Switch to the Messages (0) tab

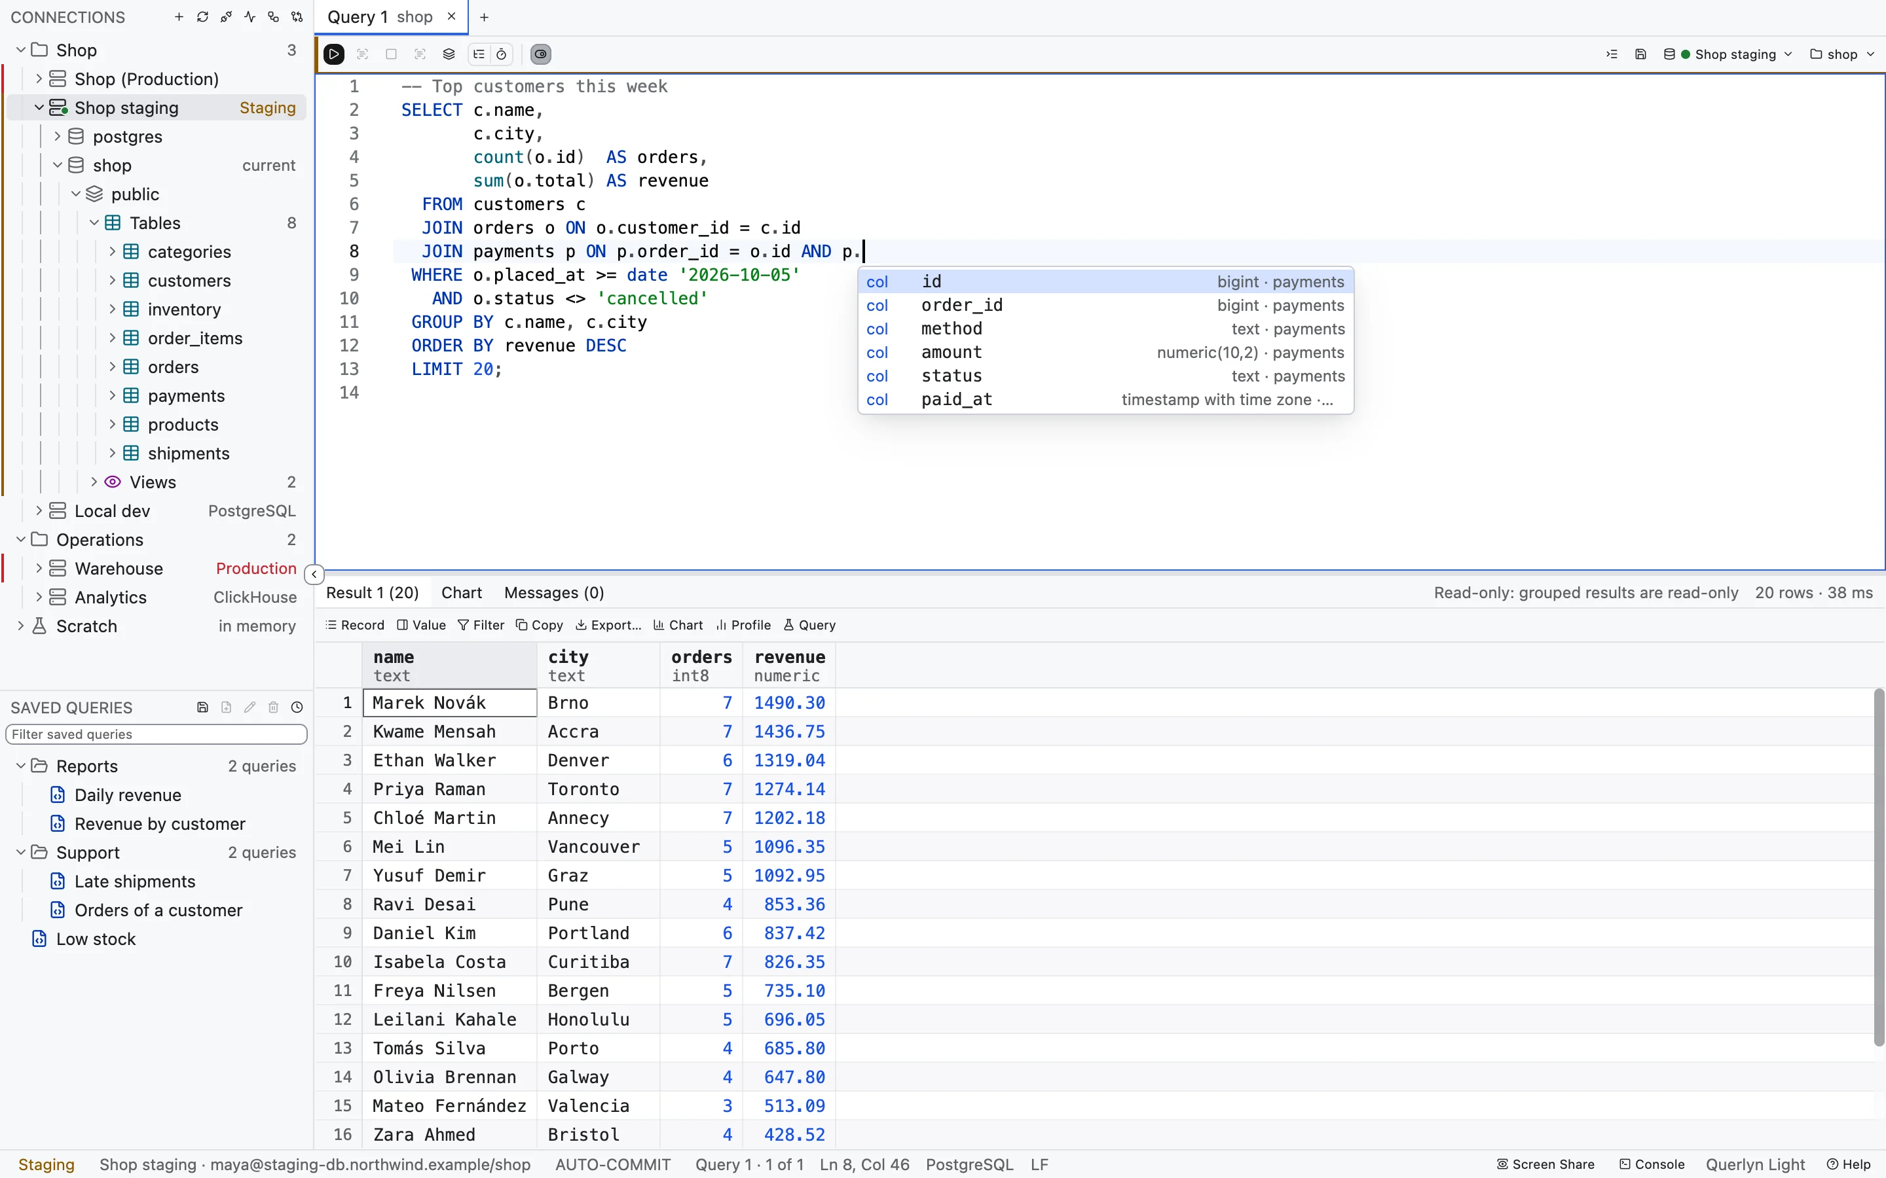tap(554, 593)
